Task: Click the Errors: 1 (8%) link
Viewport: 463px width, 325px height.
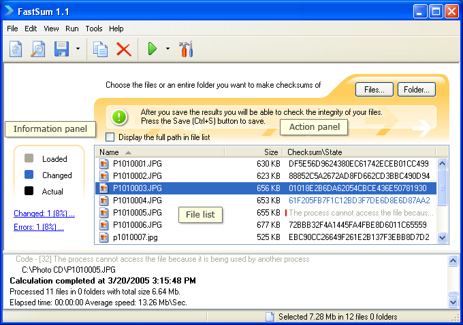Action: [39, 227]
